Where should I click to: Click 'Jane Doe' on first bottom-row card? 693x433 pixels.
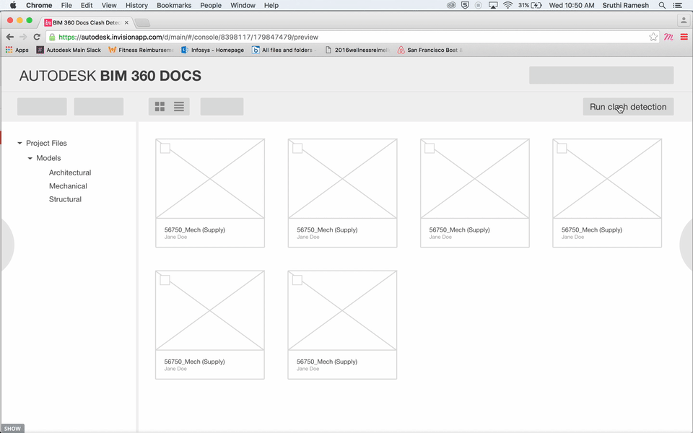pos(175,369)
